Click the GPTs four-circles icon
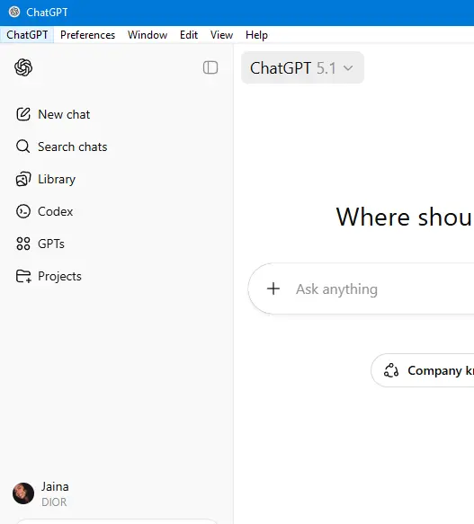The width and height of the screenshot is (474, 524). 23,244
